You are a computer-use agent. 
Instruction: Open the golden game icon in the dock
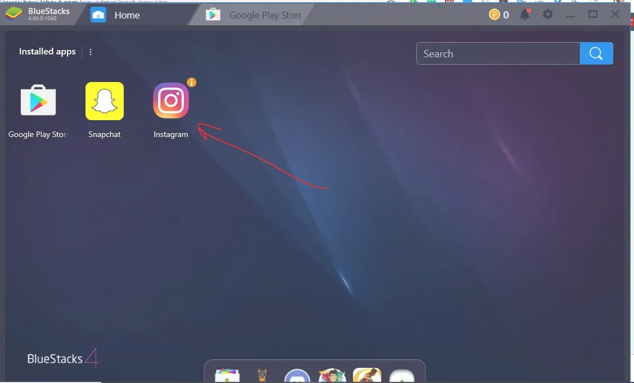pos(367,375)
